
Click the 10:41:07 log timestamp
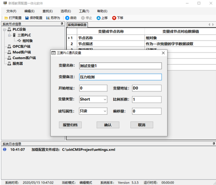coord(18,149)
